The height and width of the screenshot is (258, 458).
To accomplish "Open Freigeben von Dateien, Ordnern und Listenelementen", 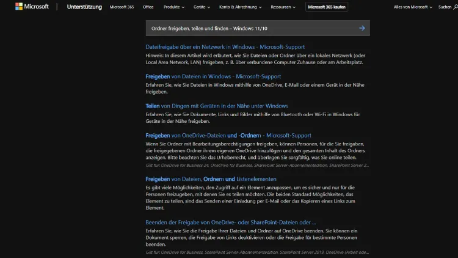I will (x=211, y=179).
